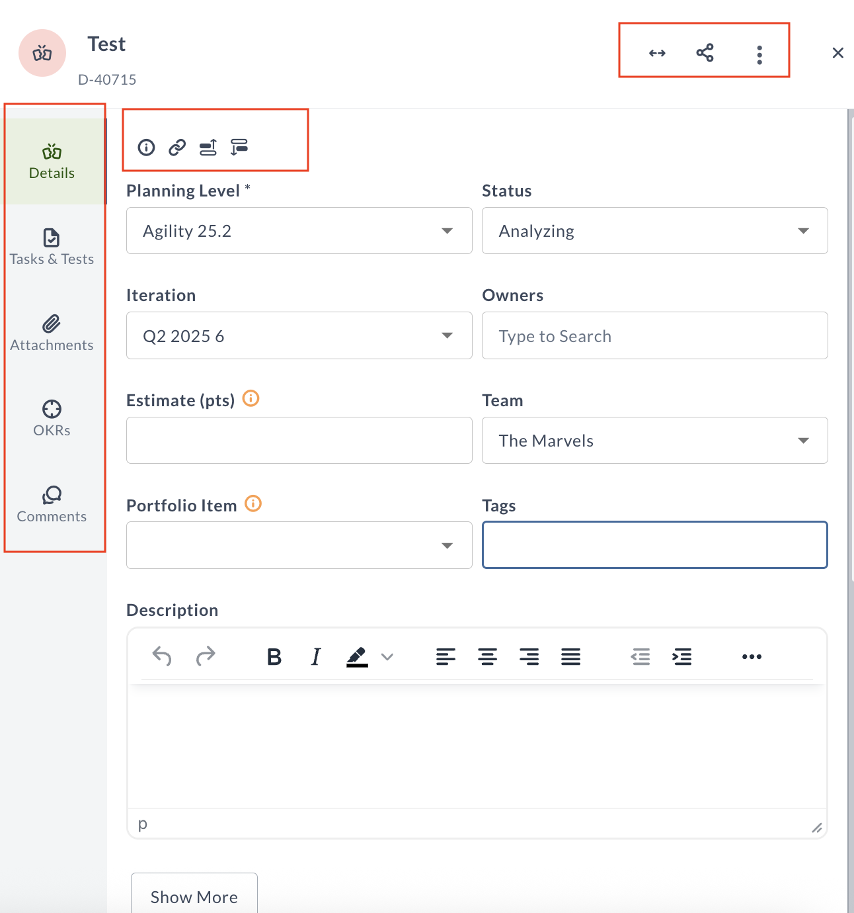Open the link relationships icon
Screen dimensions: 854x913
(x=176, y=148)
